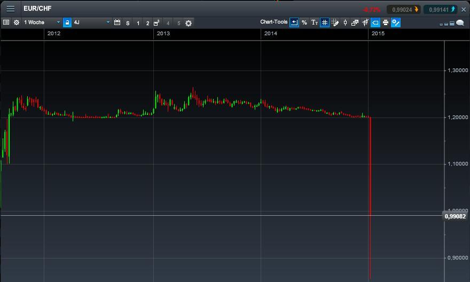Click the 2014 year label

tap(271, 34)
